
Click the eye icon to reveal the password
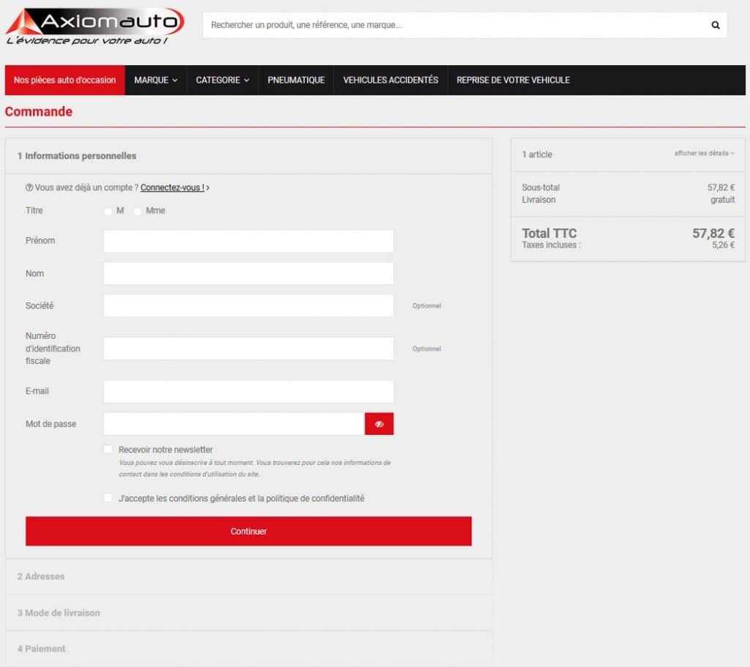coord(379,423)
